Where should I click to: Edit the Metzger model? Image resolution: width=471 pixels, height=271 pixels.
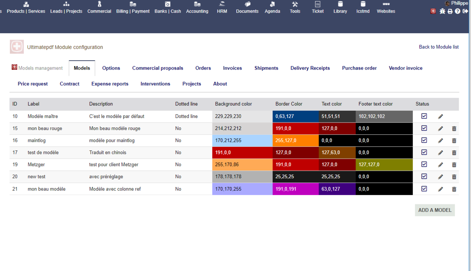[441, 165]
